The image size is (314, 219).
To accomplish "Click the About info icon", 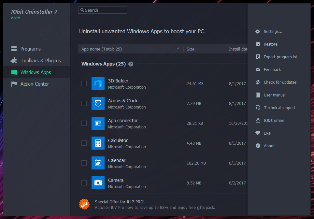I will [258, 146].
